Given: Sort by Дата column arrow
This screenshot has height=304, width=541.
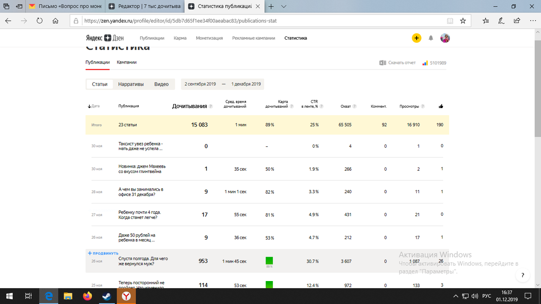Looking at the screenshot, I should (x=89, y=107).
